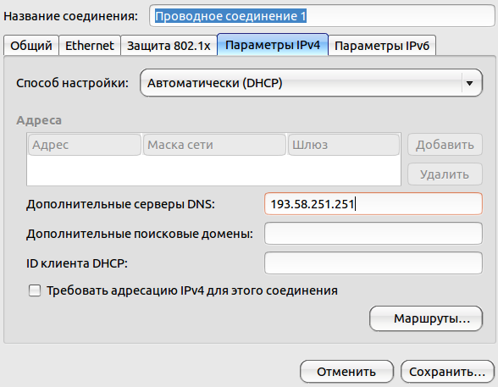The height and width of the screenshot is (387, 498).
Task: Click the Удалить address button
Action: coord(445,174)
